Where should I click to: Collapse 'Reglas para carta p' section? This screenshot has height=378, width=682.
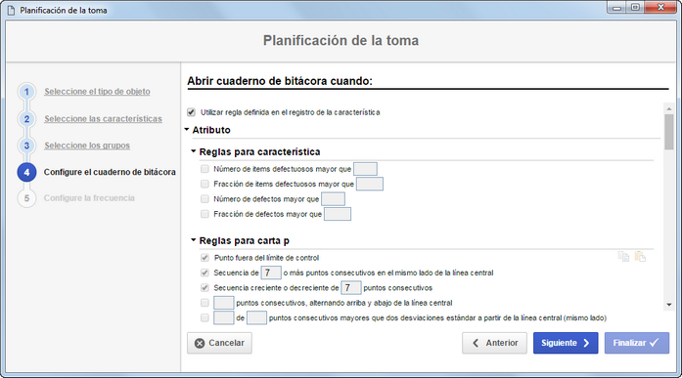(x=194, y=240)
